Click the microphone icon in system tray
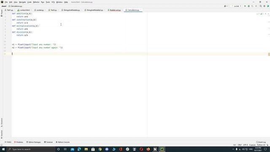Viewport: 270px width, 152px height. [x=237, y=149]
